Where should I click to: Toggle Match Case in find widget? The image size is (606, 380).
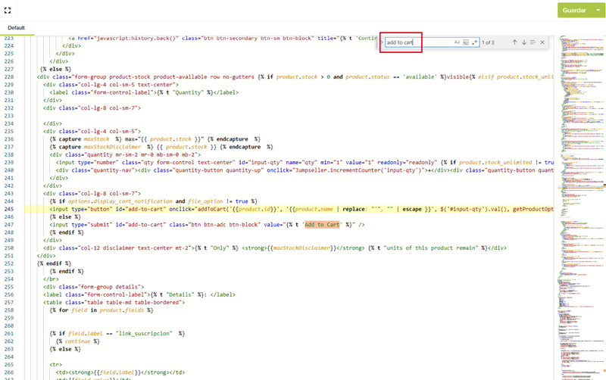coord(457,42)
